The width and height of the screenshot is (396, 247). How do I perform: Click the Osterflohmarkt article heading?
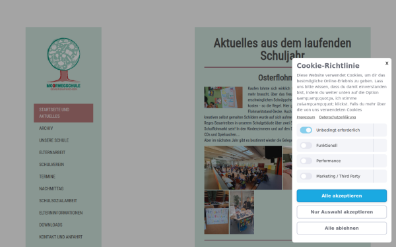click(275, 78)
